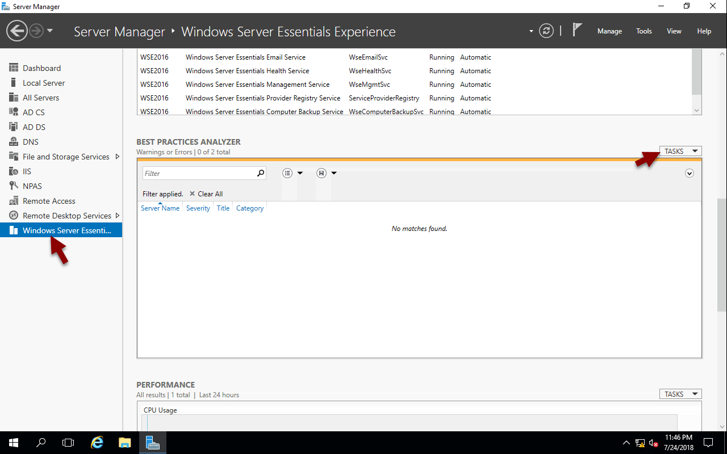The height and width of the screenshot is (454, 727).
Task: Select the WseHealthSvc service row
Action: (415, 71)
